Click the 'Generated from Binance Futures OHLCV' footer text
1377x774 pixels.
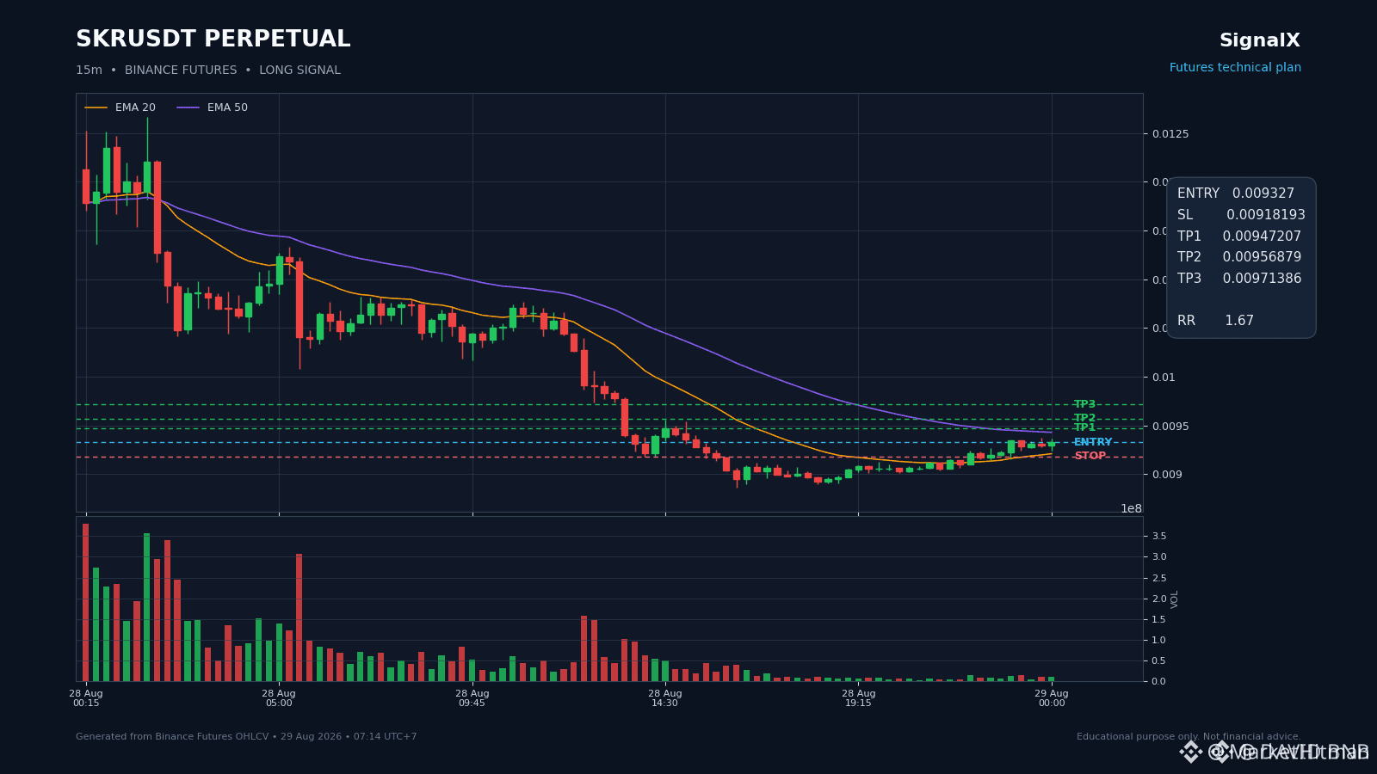[x=246, y=737]
